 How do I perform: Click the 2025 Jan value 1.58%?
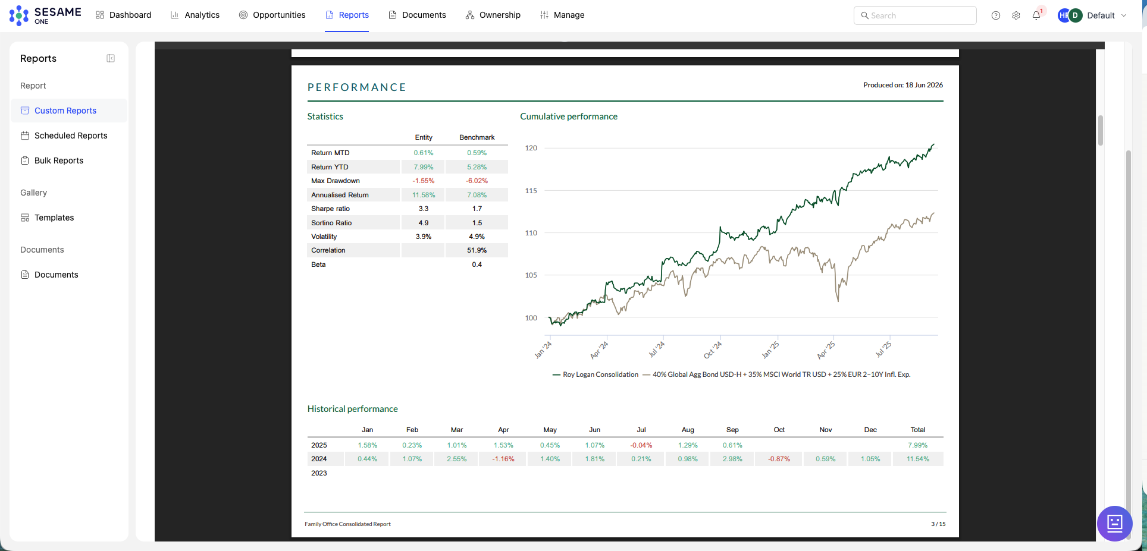click(x=367, y=445)
